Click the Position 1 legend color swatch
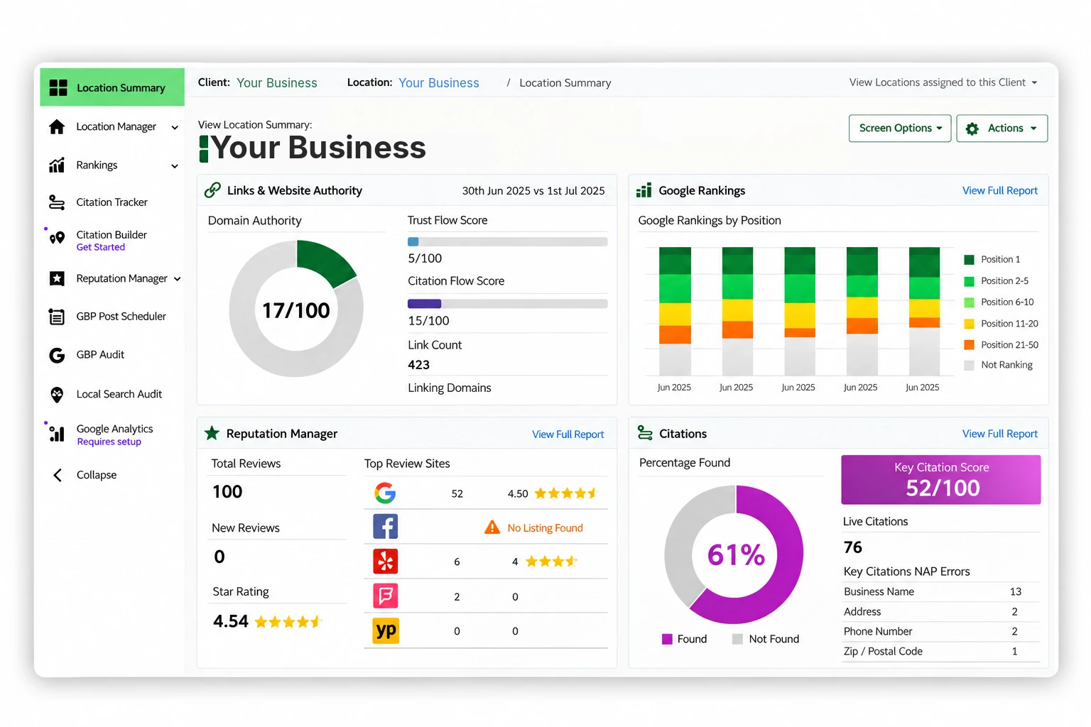This screenshot has width=1091, height=727. coord(969,260)
